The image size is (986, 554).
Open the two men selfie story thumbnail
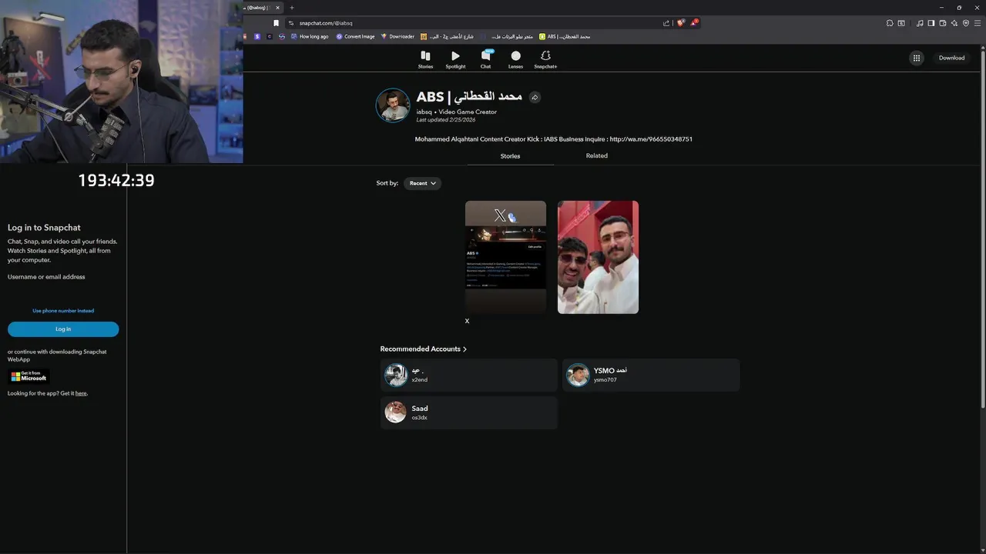pyautogui.click(x=598, y=257)
